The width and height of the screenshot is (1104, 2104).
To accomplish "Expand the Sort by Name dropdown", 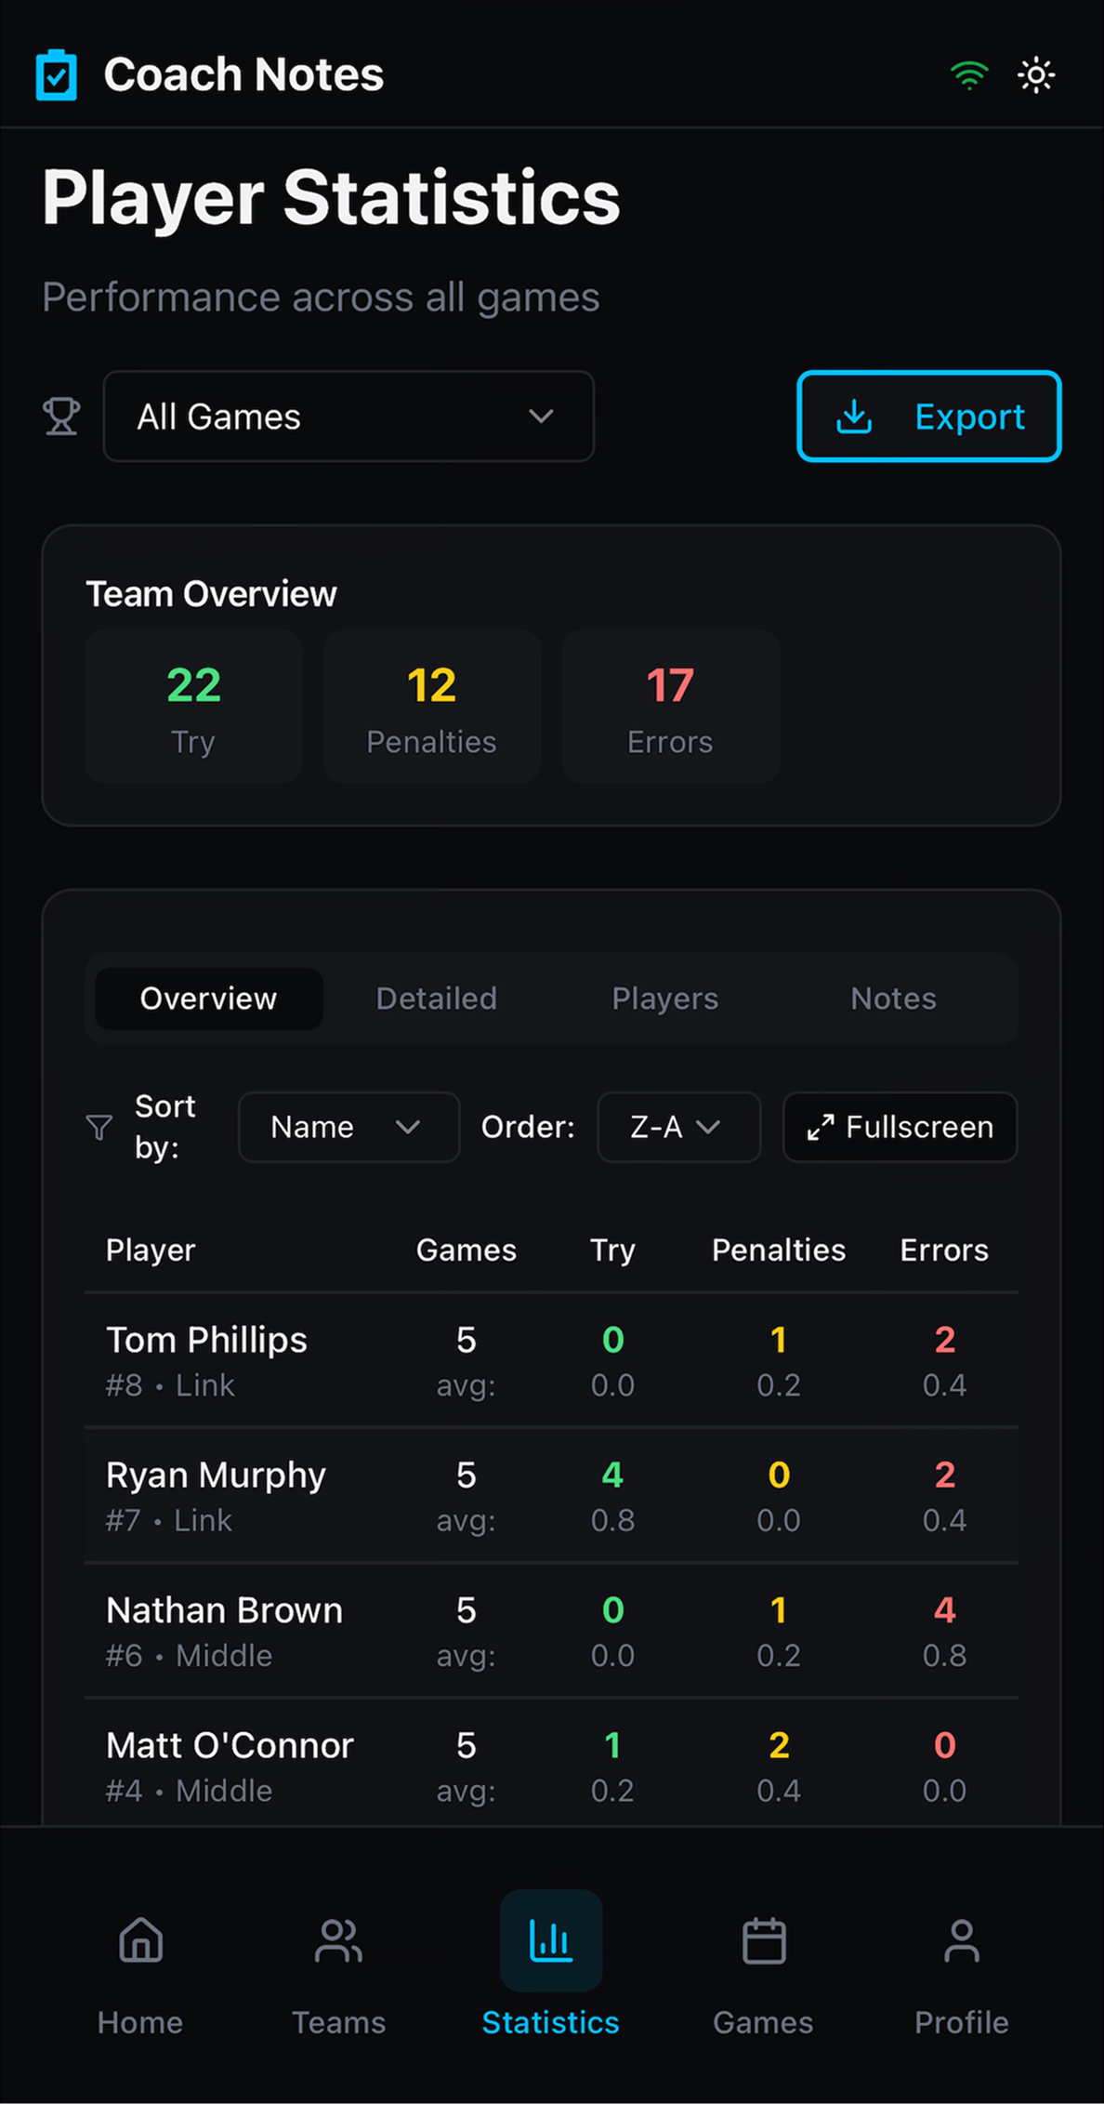I will click(x=348, y=1127).
